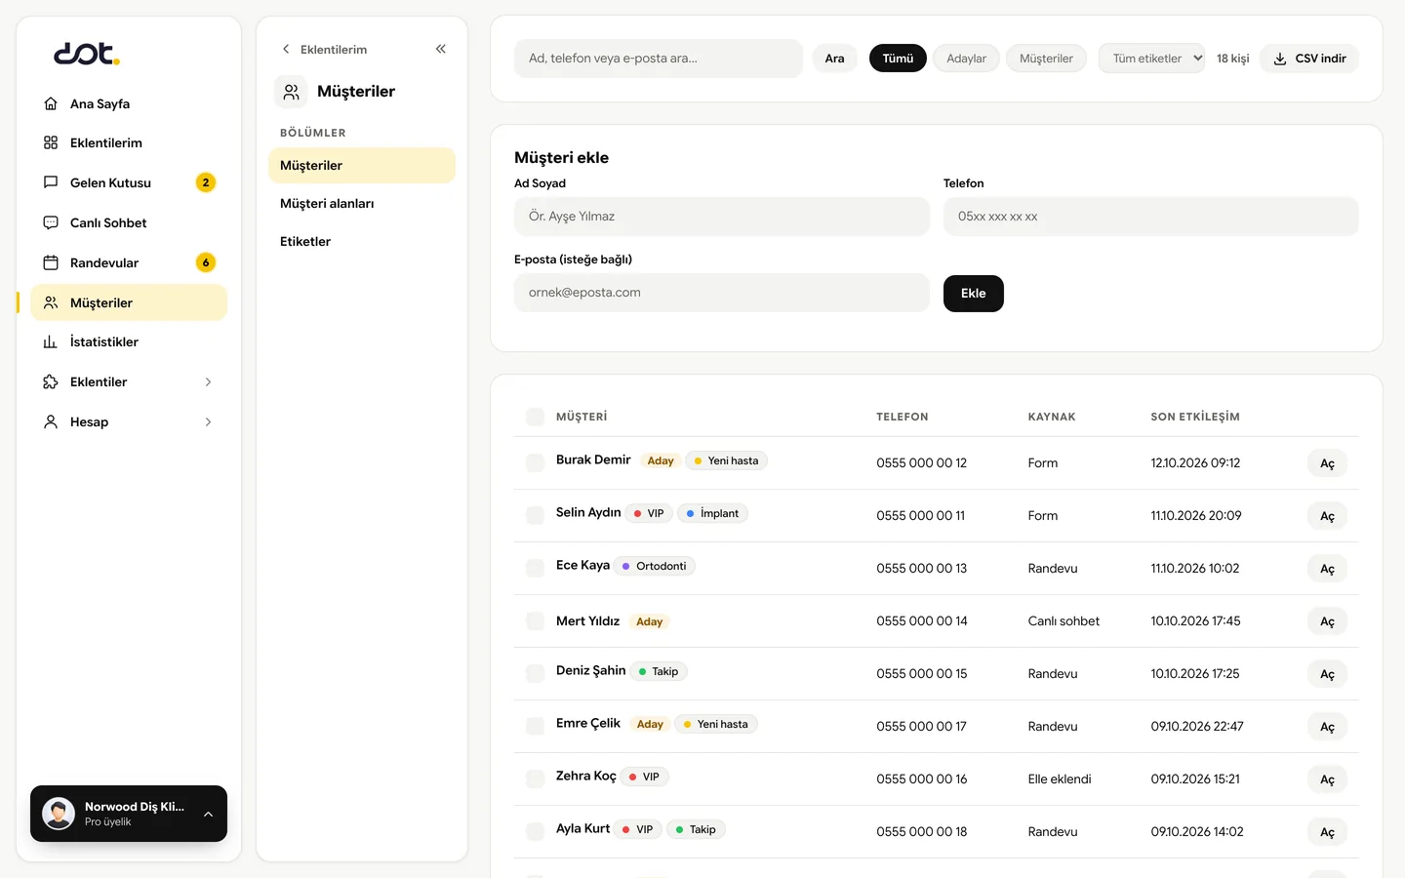This screenshot has width=1405, height=878.
Task: Click the Hesap person icon
Action: pos(51,421)
